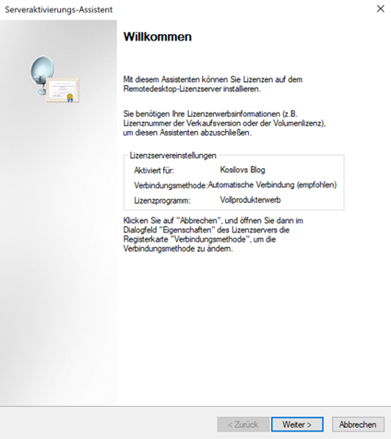Select the Lizenzservereinstellungen group label
This screenshot has height=439, width=391.
pyautogui.click(x=173, y=155)
